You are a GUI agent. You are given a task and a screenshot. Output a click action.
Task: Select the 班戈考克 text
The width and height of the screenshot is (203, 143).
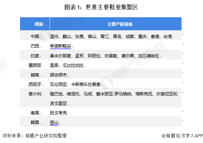58,113
